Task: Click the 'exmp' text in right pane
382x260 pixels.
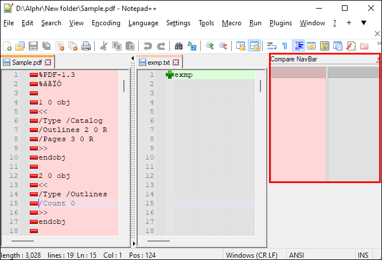Action: 184,75
